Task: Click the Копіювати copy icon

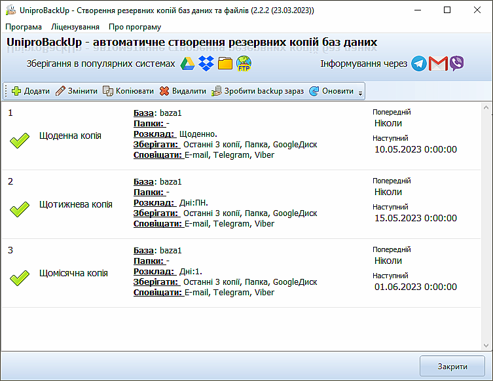Action: coord(108,91)
